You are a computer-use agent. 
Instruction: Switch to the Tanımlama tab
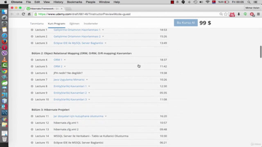point(37,24)
